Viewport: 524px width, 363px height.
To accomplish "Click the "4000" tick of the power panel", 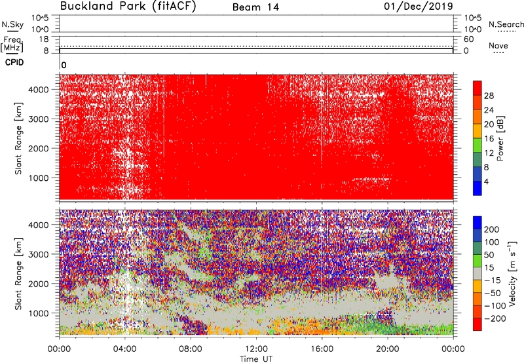I will tap(38, 90).
